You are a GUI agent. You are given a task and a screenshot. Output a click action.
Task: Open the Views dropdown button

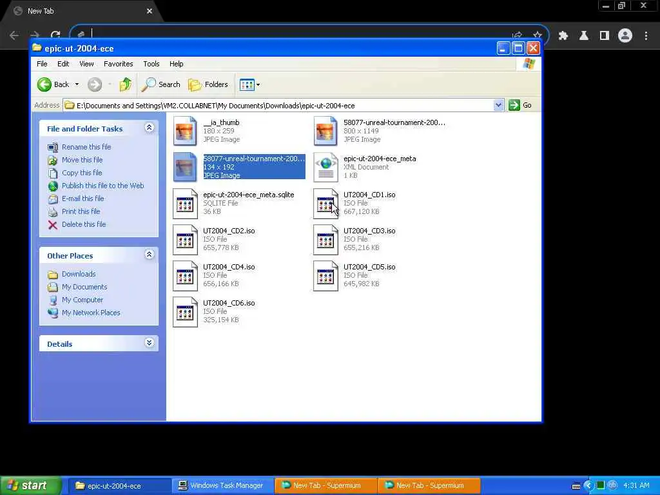coord(249,84)
